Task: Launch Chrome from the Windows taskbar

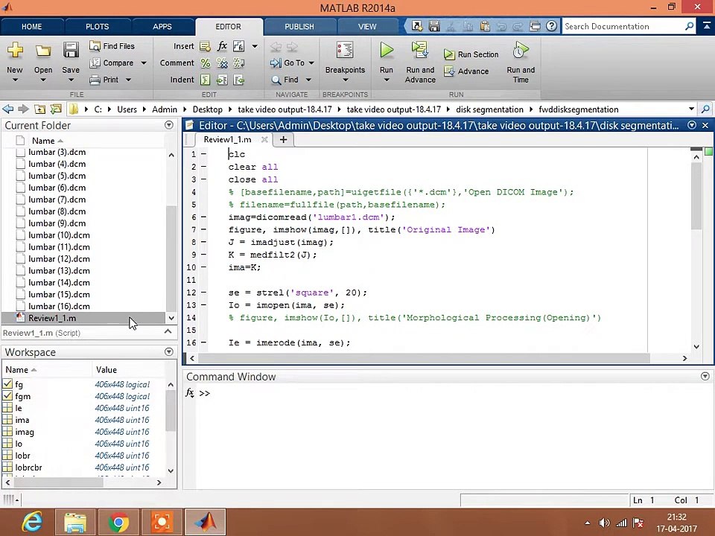Action: [118, 522]
